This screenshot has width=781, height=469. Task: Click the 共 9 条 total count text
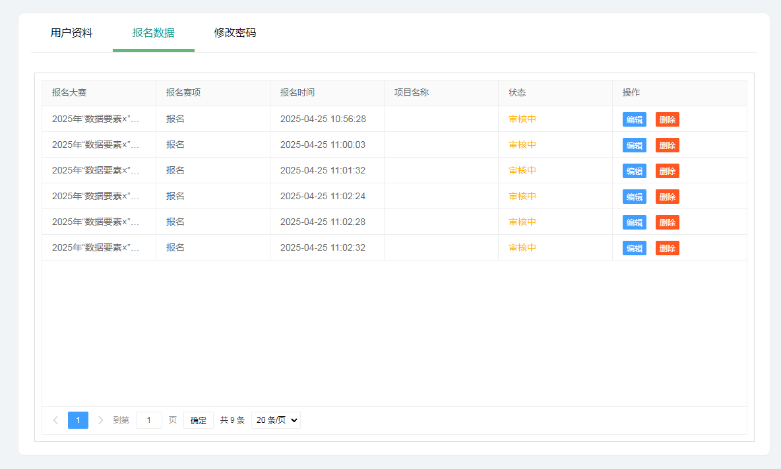233,420
